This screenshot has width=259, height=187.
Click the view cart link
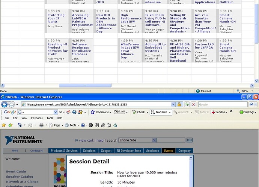(x=86, y=140)
